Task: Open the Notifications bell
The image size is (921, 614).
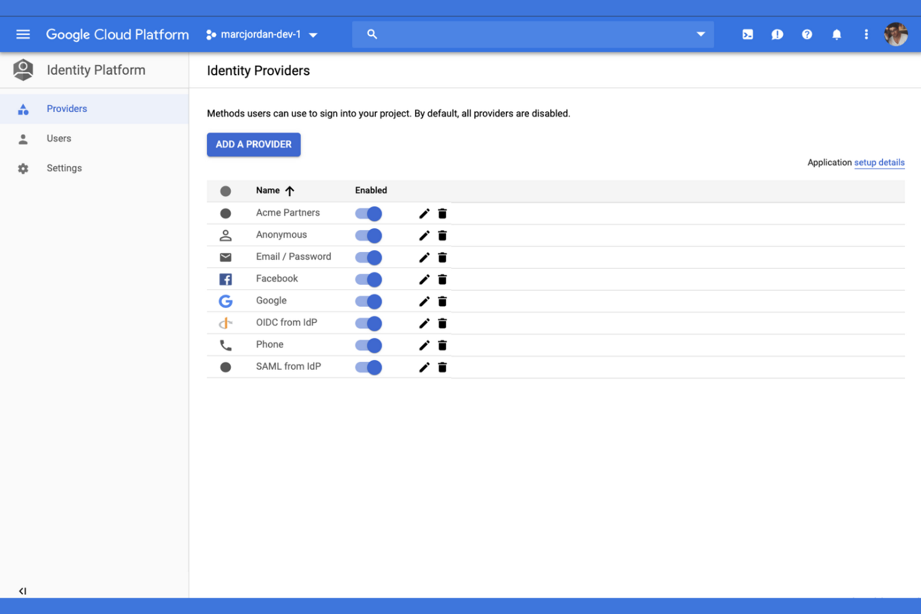Action: point(837,34)
